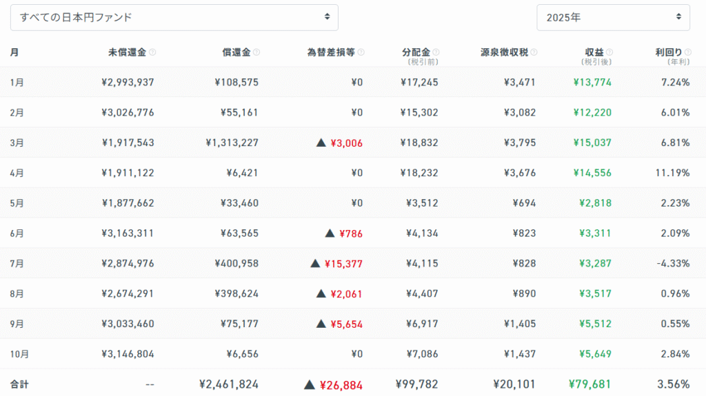Select the 月 column header
Image resolution: width=706 pixels, height=396 pixels.
pyautogui.click(x=14, y=52)
